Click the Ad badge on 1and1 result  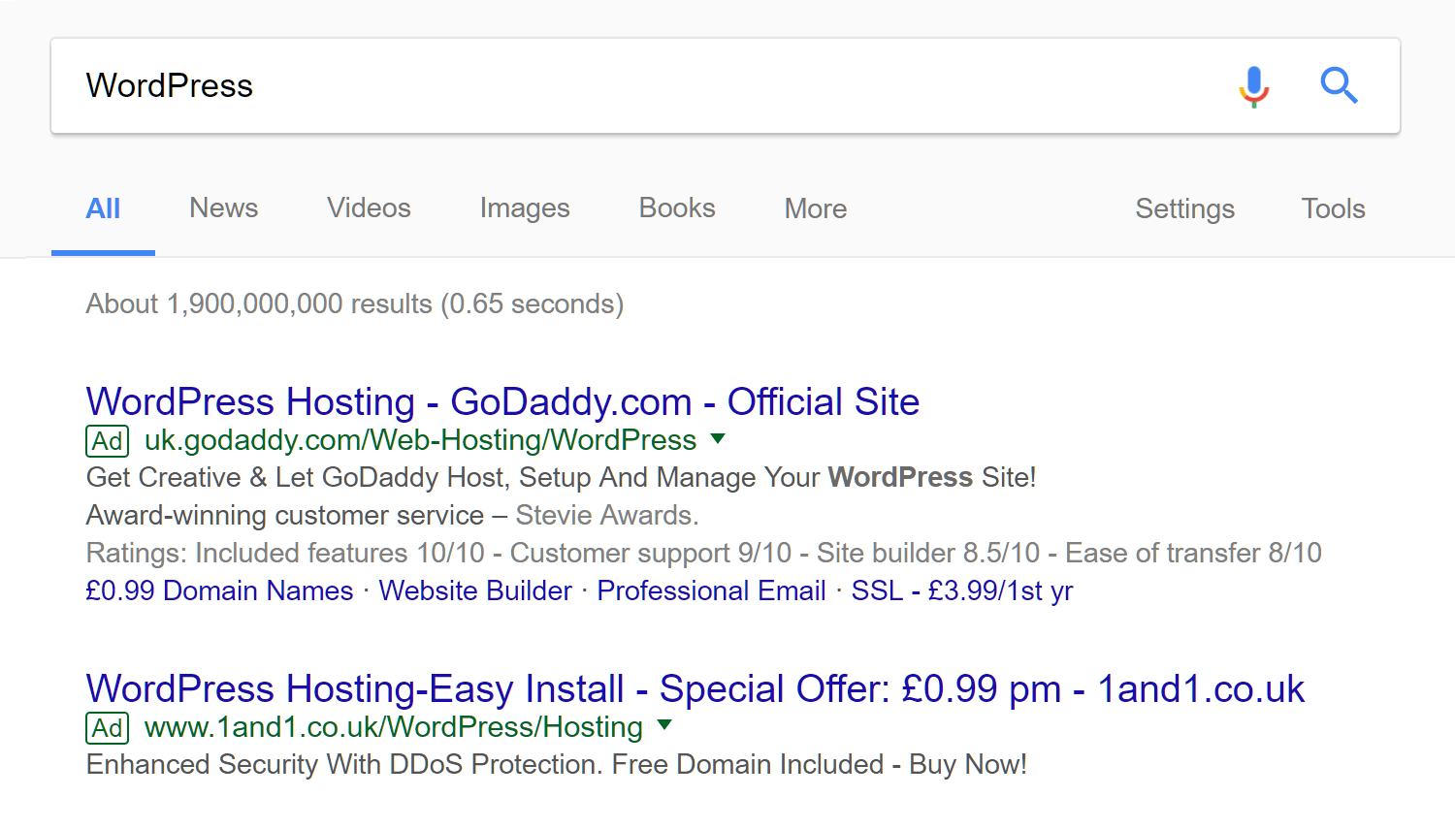tap(108, 728)
